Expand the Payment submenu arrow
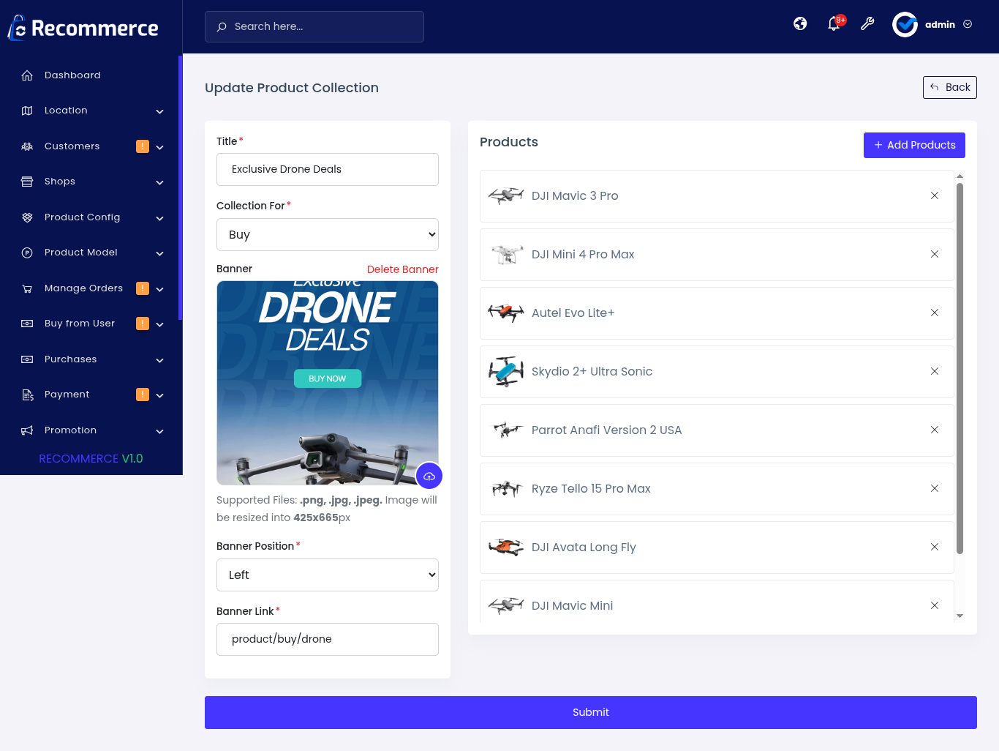The width and height of the screenshot is (999, 751). (x=159, y=395)
